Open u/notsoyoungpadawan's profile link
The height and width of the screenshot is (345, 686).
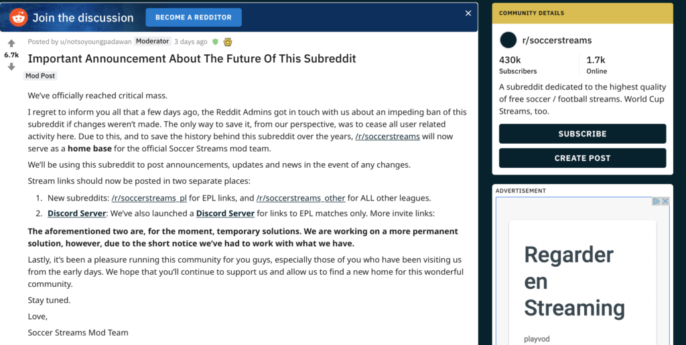(x=96, y=41)
